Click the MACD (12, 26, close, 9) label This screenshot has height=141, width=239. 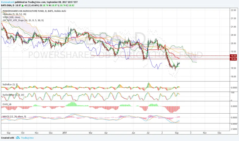click(x=14, y=116)
